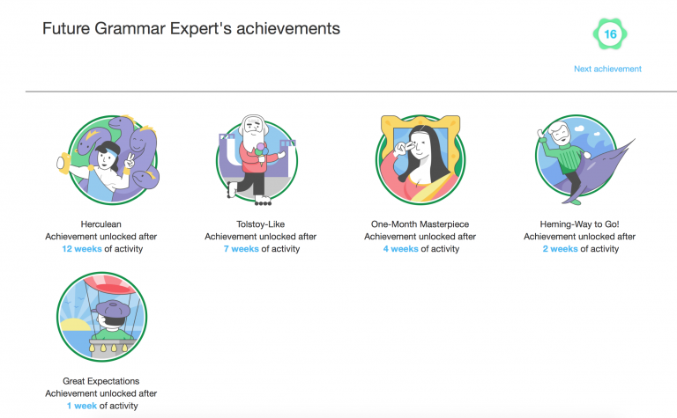Click the green flower badge showing 16
The width and height of the screenshot is (677, 418).
[610, 34]
